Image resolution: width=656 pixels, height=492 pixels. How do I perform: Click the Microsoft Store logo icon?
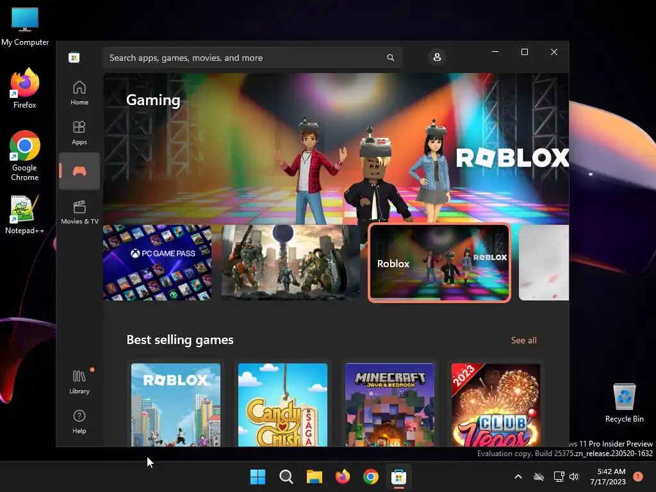tap(74, 57)
